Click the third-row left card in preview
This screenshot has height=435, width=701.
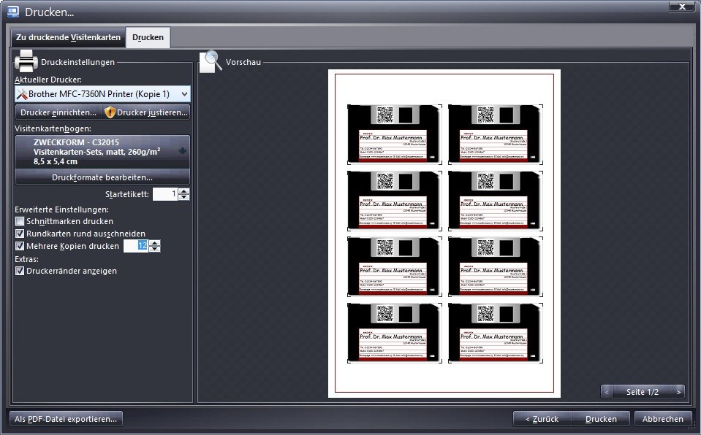click(394, 266)
